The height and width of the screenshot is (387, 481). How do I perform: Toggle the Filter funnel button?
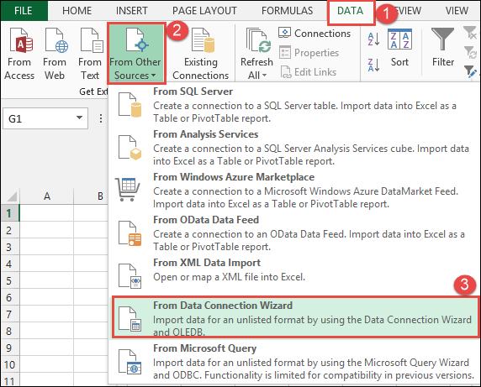[x=442, y=48]
